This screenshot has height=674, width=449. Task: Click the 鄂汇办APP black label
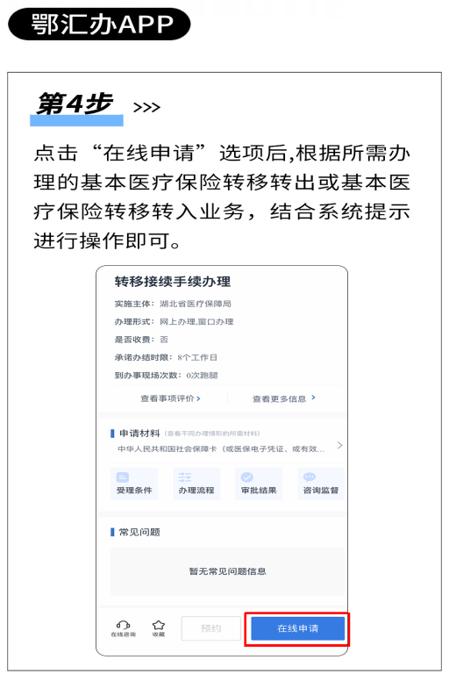pos(99,24)
